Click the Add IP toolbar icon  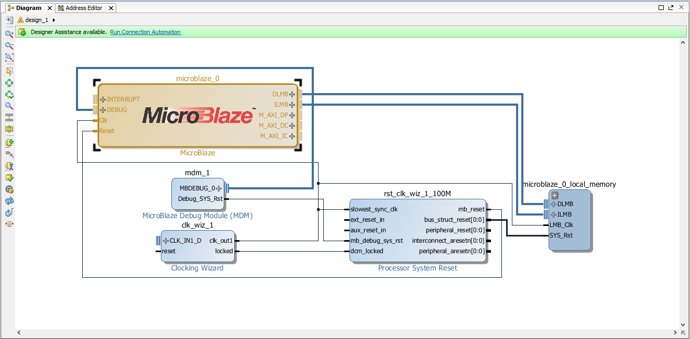coord(9,142)
